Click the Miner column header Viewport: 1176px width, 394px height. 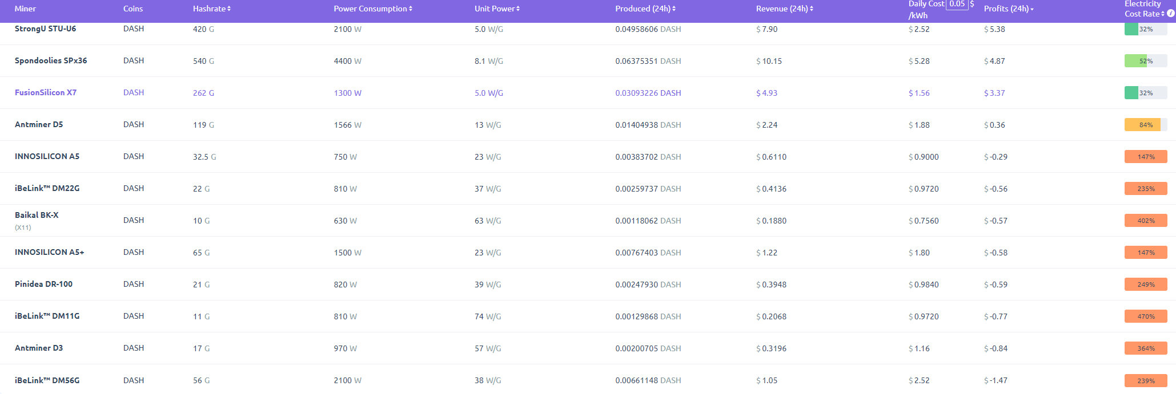[x=25, y=9]
